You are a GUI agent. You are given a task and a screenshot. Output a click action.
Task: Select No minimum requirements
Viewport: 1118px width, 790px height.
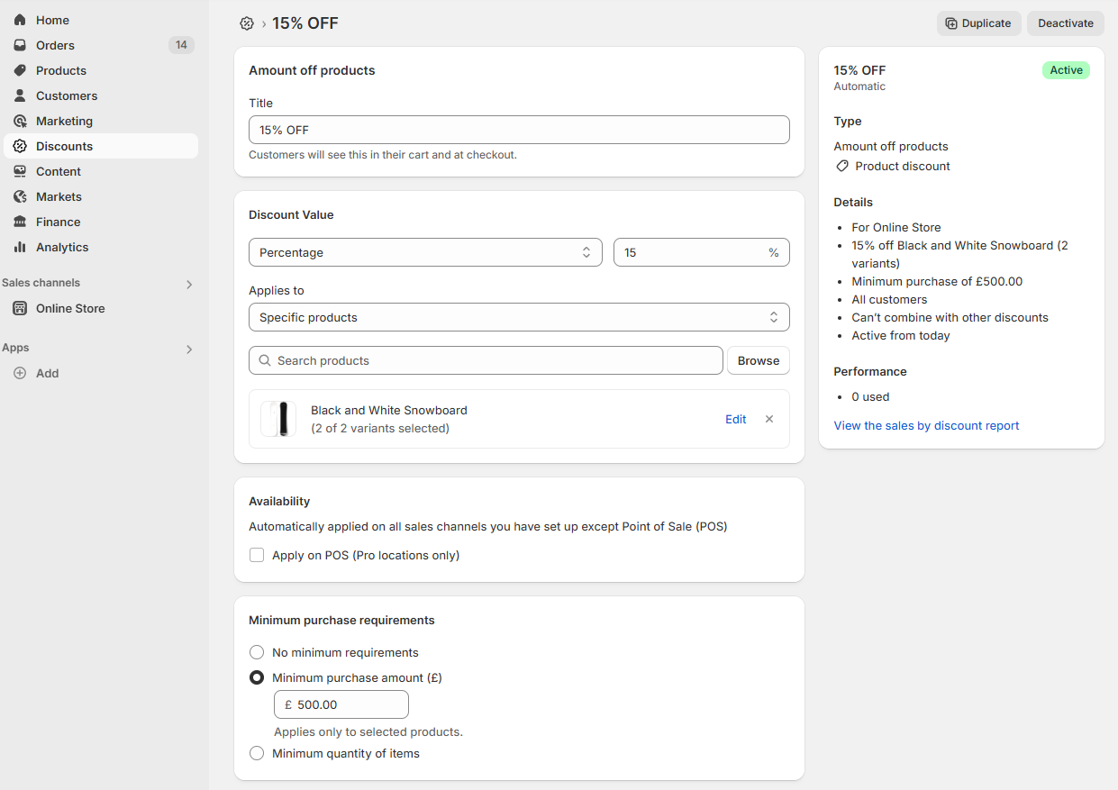tap(257, 652)
